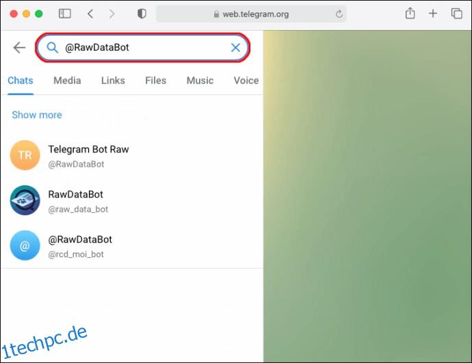
Task: Switch to the Voice tab
Action: (x=246, y=81)
